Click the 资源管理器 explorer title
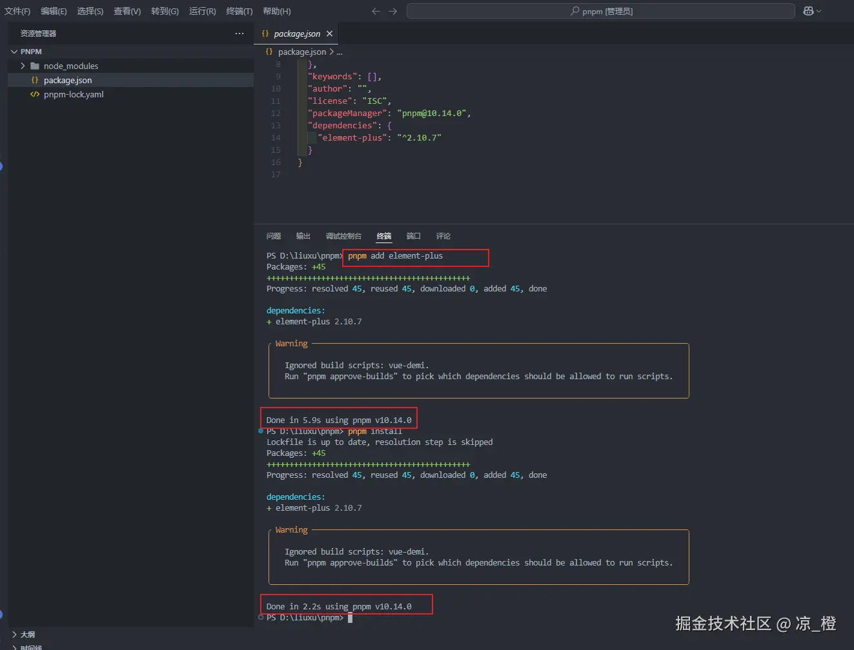The image size is (854, 650). tap(38, 34)
